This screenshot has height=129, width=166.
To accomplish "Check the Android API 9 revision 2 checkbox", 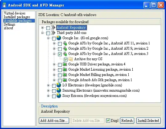I will point(60,49).
